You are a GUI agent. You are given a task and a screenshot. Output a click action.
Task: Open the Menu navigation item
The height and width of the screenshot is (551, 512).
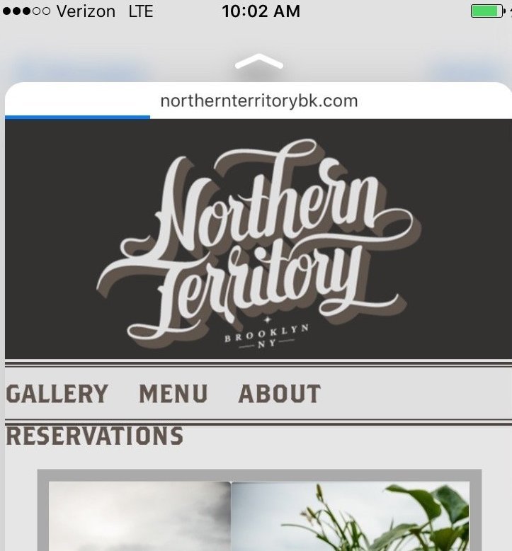pos(173,394)
